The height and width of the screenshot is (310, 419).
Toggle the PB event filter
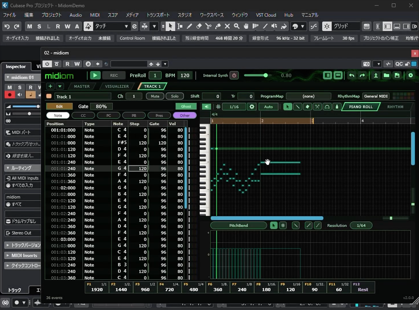(134, 116)
